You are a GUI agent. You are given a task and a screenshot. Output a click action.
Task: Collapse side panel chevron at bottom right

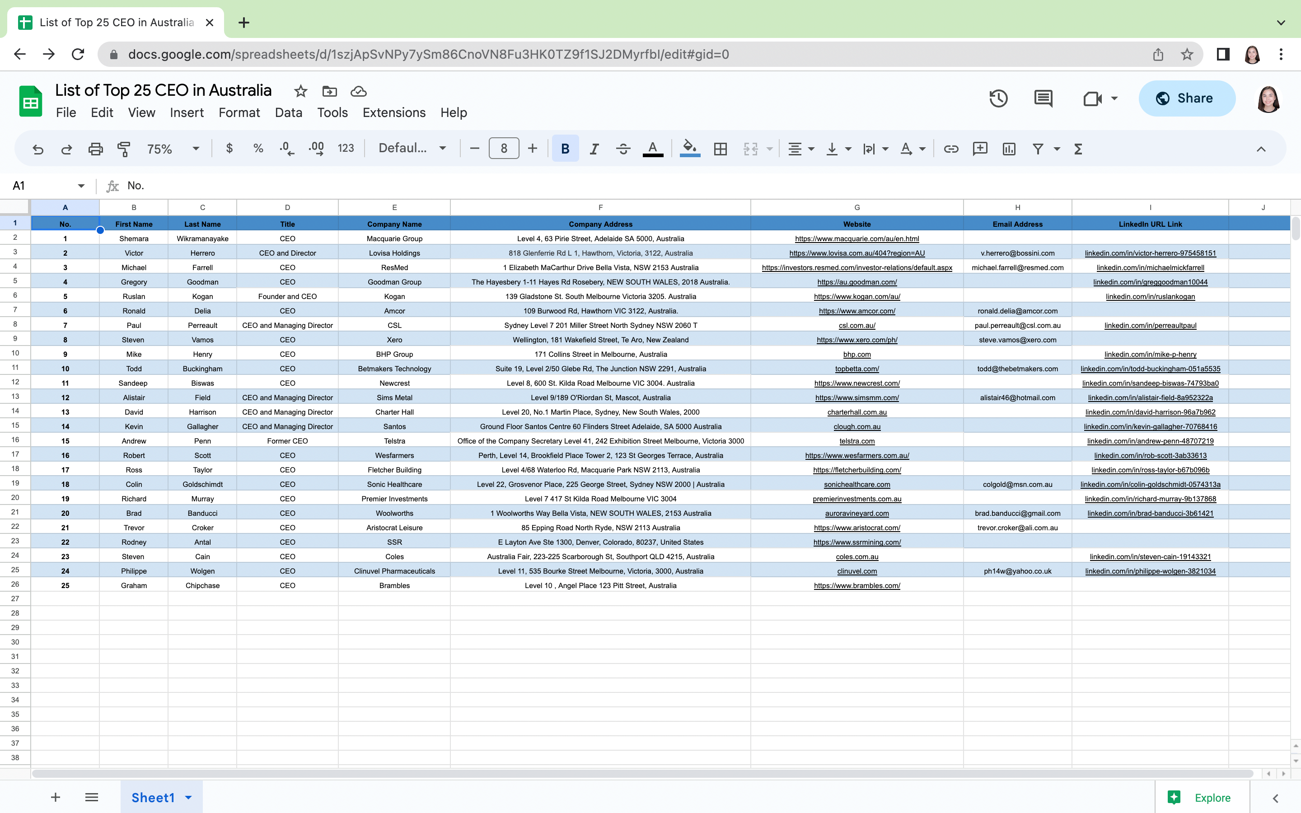pyautogui.click(x=1276, y=798)
